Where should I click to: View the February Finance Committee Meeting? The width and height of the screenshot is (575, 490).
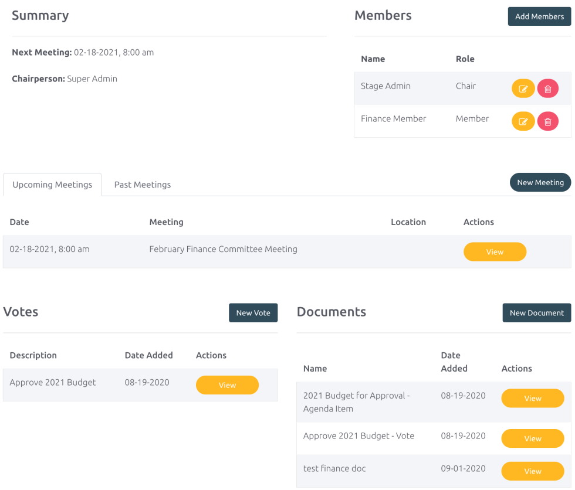(495, 251)
